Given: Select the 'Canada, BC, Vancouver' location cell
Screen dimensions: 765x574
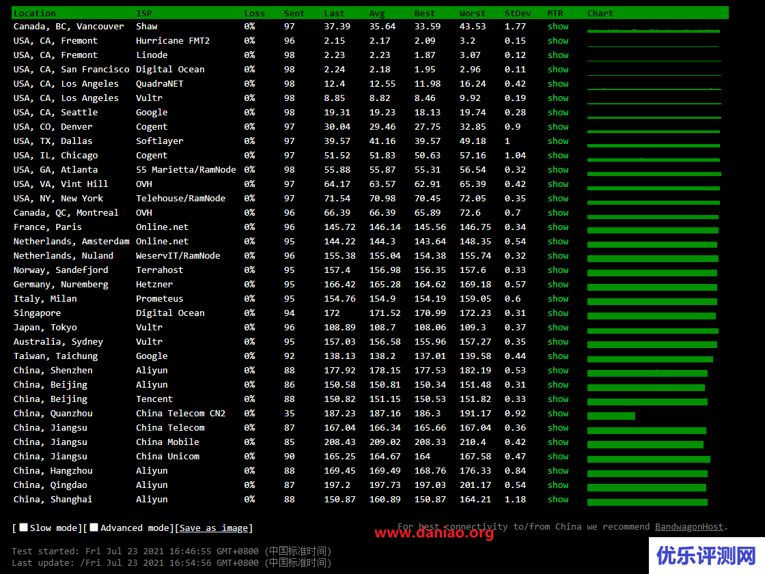Looking at the screenshot, I should [69, 27].
